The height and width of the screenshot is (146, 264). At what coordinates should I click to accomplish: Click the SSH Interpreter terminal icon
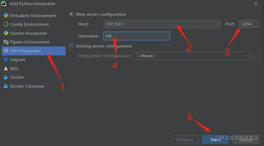pos(6,51)
